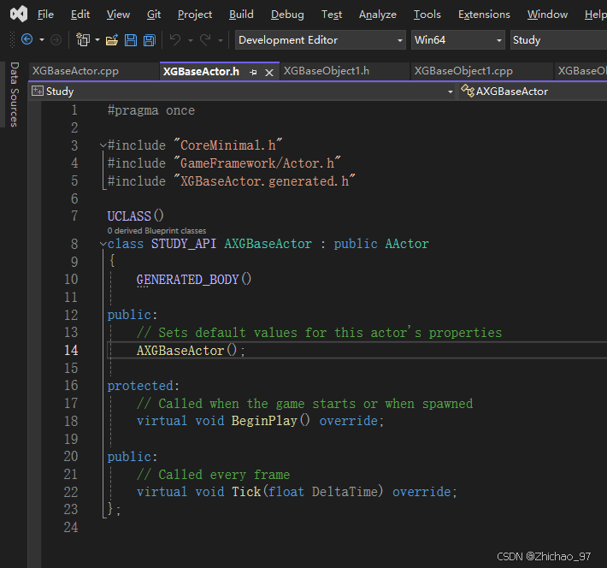Click the Navigate Forward arrow icon
The height and width of the screenshot is (568, 607).
56,40
